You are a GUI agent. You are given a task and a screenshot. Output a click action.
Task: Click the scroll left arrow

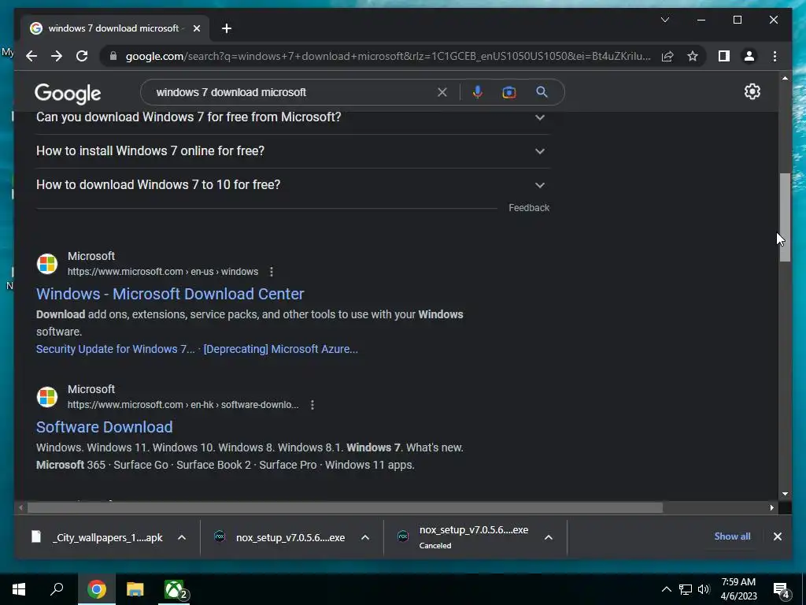(20, 508)
